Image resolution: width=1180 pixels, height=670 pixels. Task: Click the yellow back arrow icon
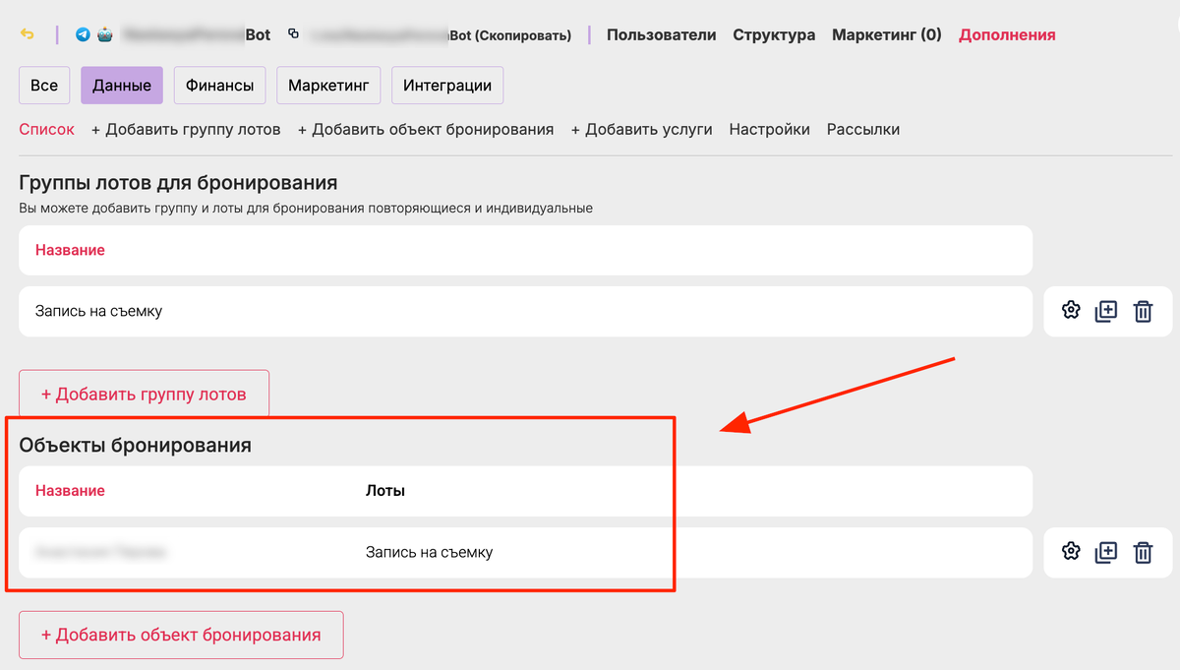pos(27,34)
